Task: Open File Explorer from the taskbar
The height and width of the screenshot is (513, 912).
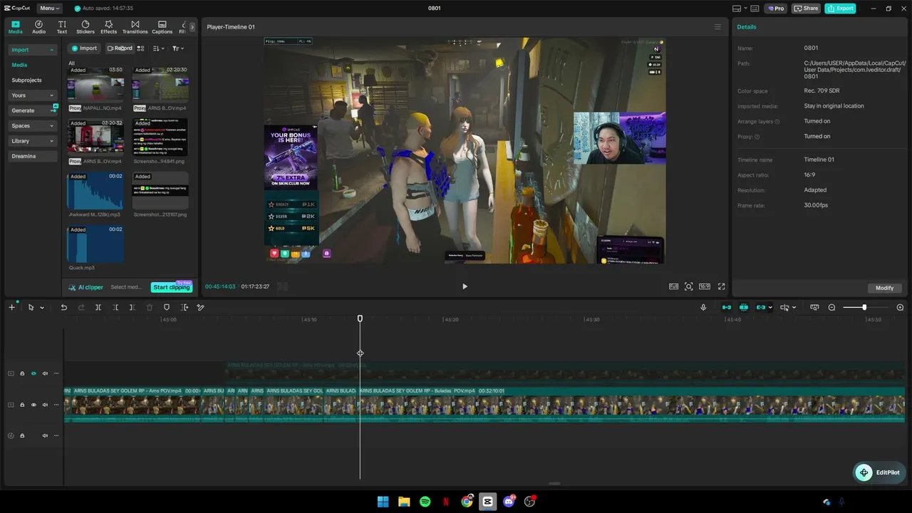Action: tap(404, 502)
